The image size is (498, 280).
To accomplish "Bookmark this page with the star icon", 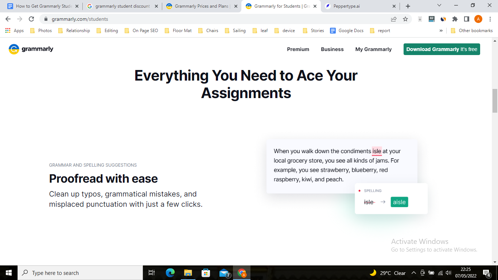I will click(x=405, y=19).
